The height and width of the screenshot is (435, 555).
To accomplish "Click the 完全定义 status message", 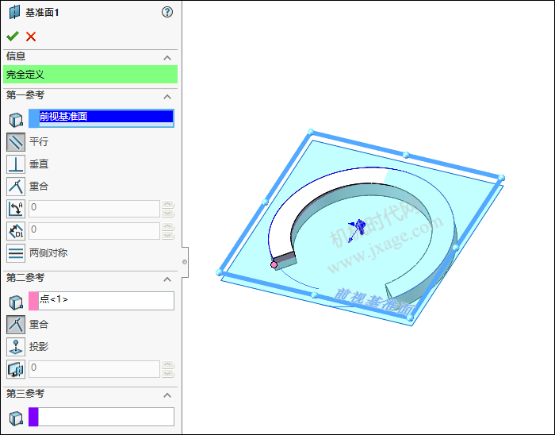I will coord(90,75).
